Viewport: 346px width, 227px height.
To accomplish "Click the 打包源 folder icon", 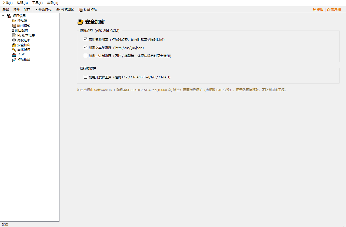I will coord(14,21).
